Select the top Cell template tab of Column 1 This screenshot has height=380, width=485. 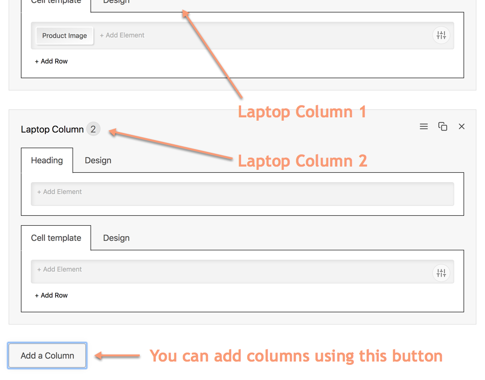[56, 2]
